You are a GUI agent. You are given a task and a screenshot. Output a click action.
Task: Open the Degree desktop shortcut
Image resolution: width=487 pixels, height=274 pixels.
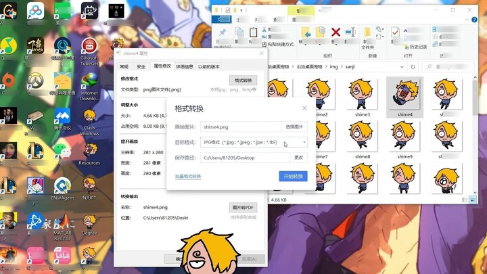tap(89, 225)
